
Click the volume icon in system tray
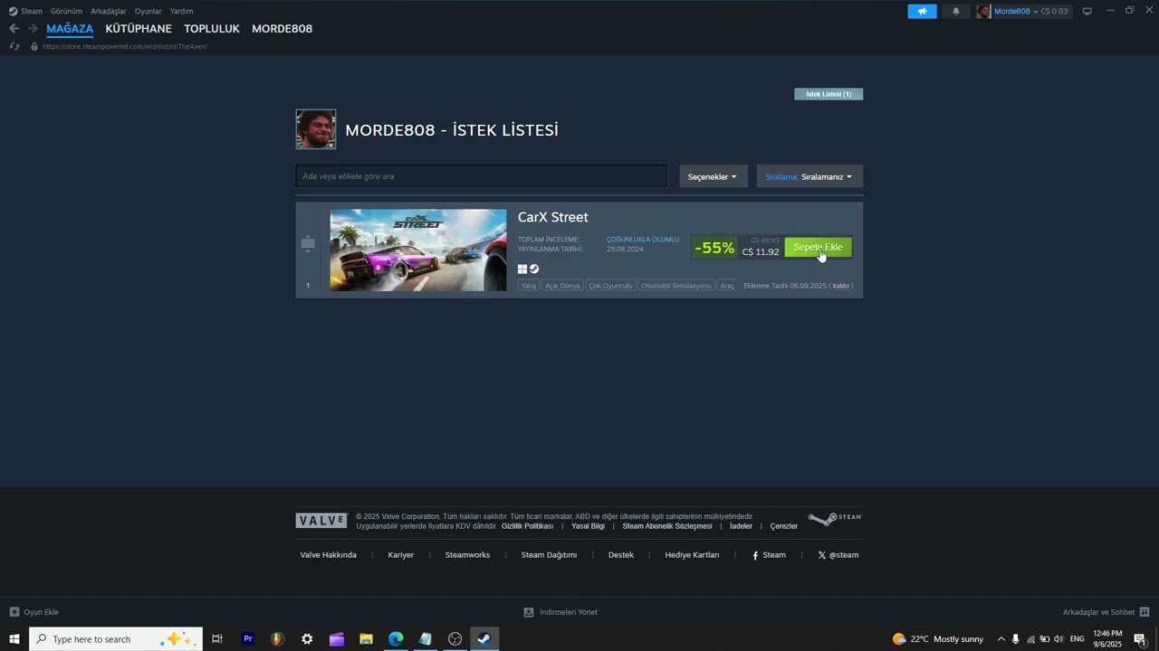point(1058,639)
